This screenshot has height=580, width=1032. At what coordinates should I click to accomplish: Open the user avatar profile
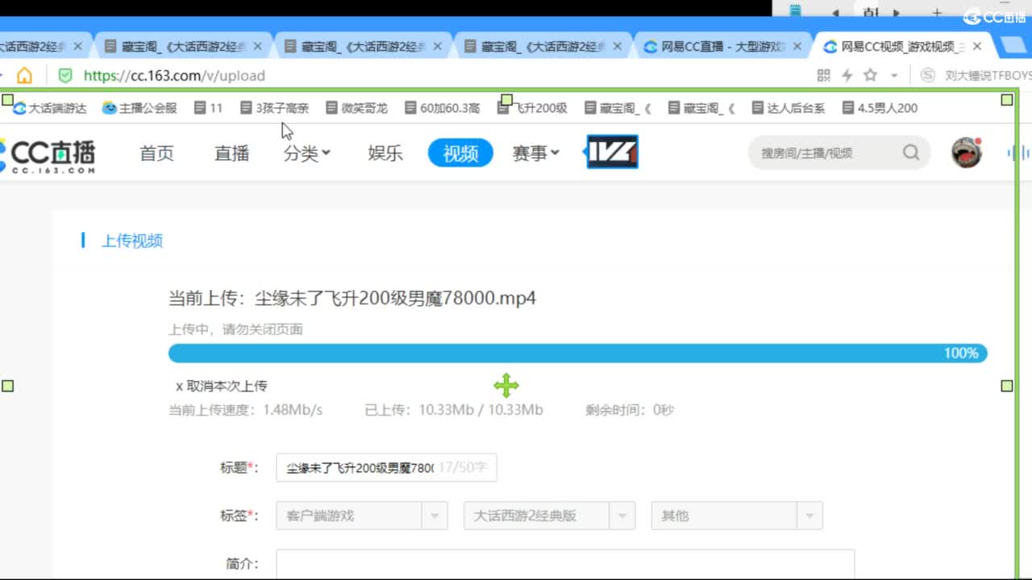tap(966, 152)
